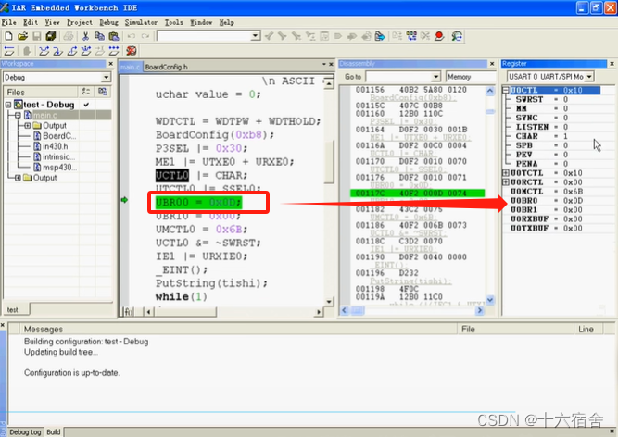Select the U0MCTL register row
618x437 pixels.
tap(547, 192)
